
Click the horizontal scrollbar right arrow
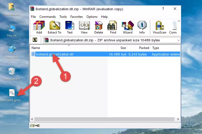pos(178,119)
